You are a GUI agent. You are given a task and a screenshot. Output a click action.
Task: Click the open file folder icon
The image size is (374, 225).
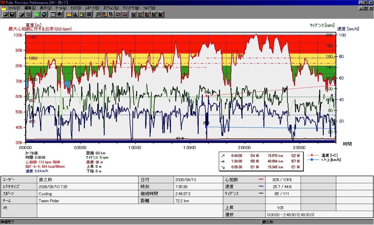[x=6, y=14]
